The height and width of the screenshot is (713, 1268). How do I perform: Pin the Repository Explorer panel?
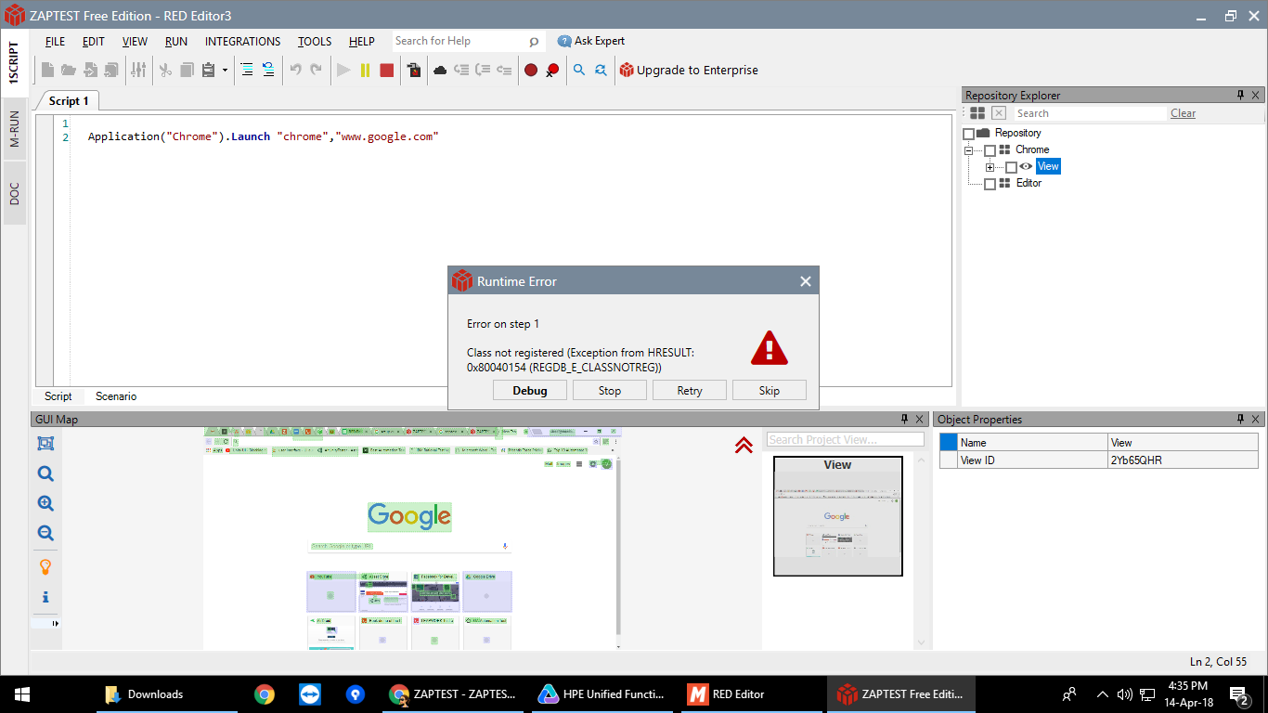(1240, 96)
